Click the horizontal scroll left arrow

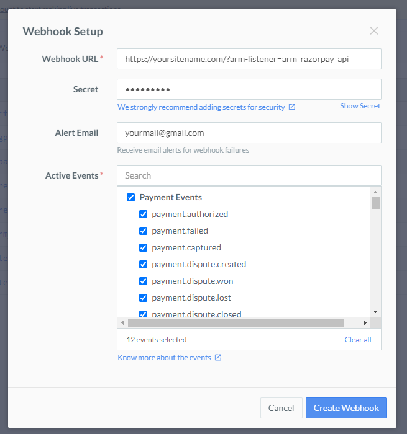pos(122,322)
